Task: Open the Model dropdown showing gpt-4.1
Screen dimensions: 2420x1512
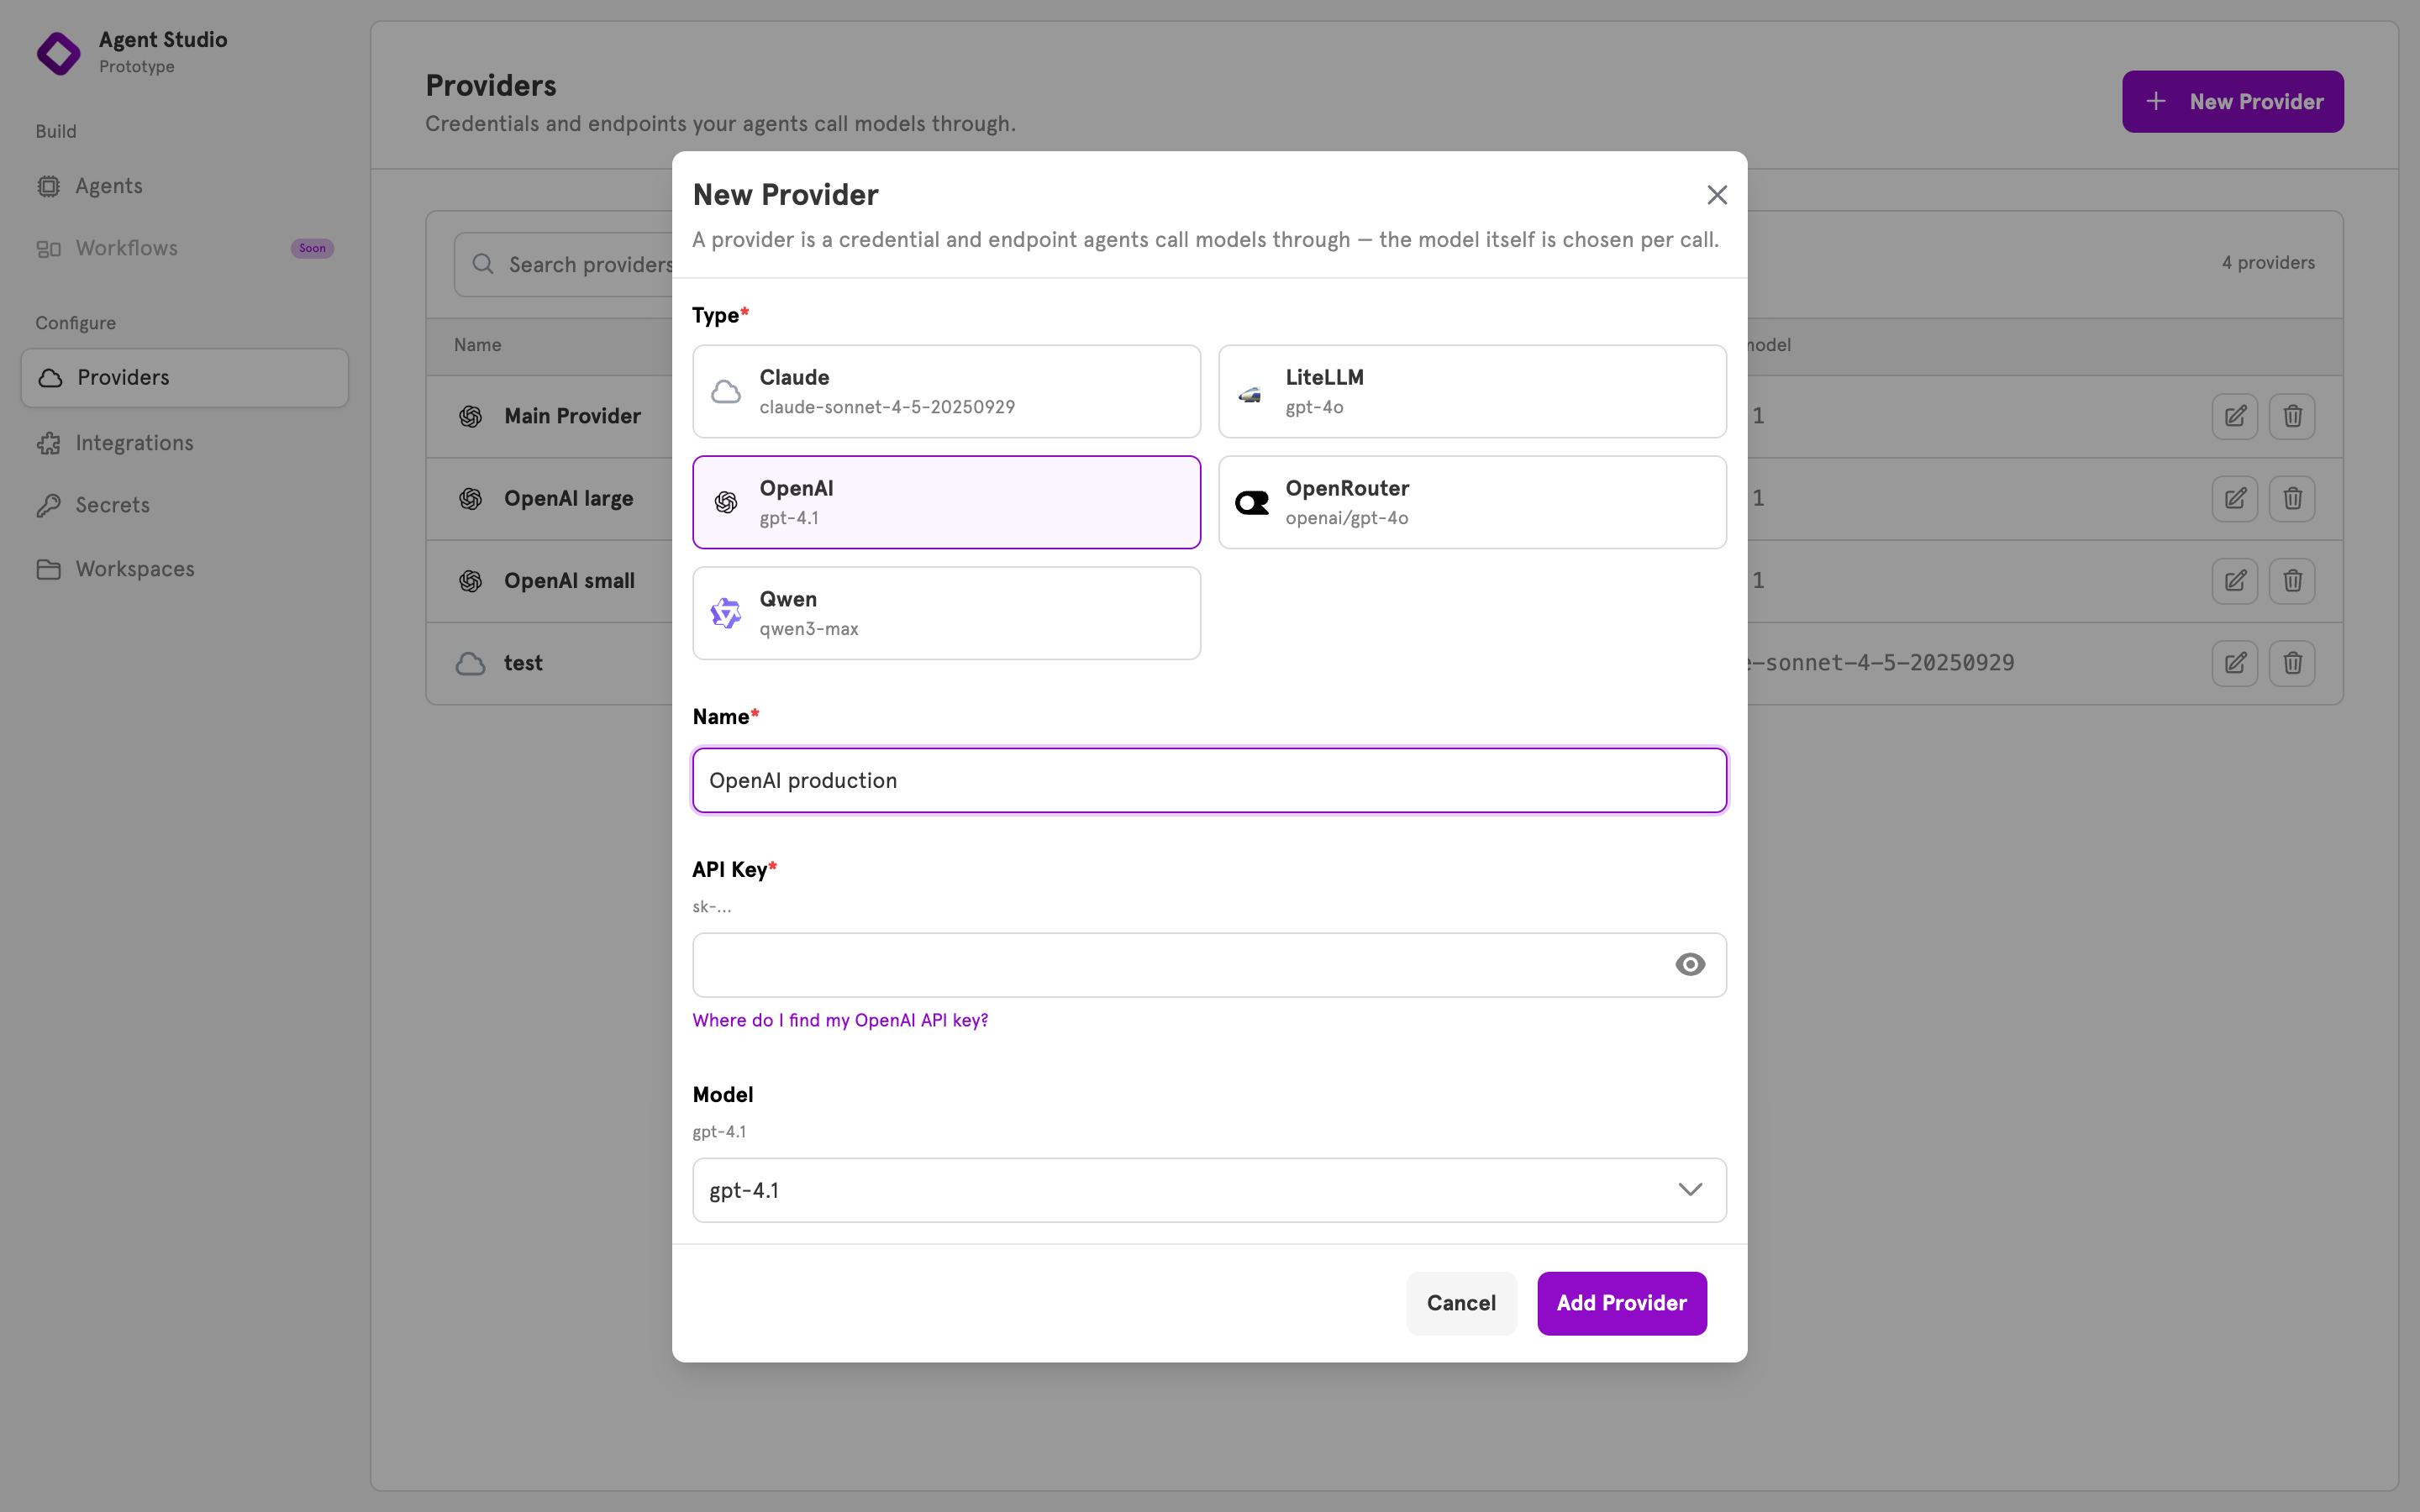Action: [x=1209, y=1190]
